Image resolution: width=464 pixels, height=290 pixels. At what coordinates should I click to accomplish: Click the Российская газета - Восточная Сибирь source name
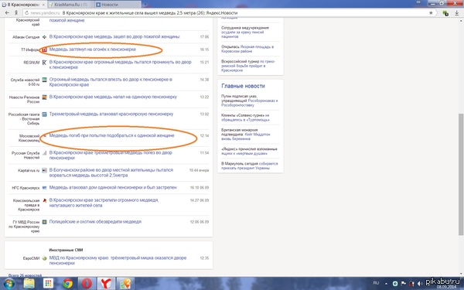tap(24, 118)
